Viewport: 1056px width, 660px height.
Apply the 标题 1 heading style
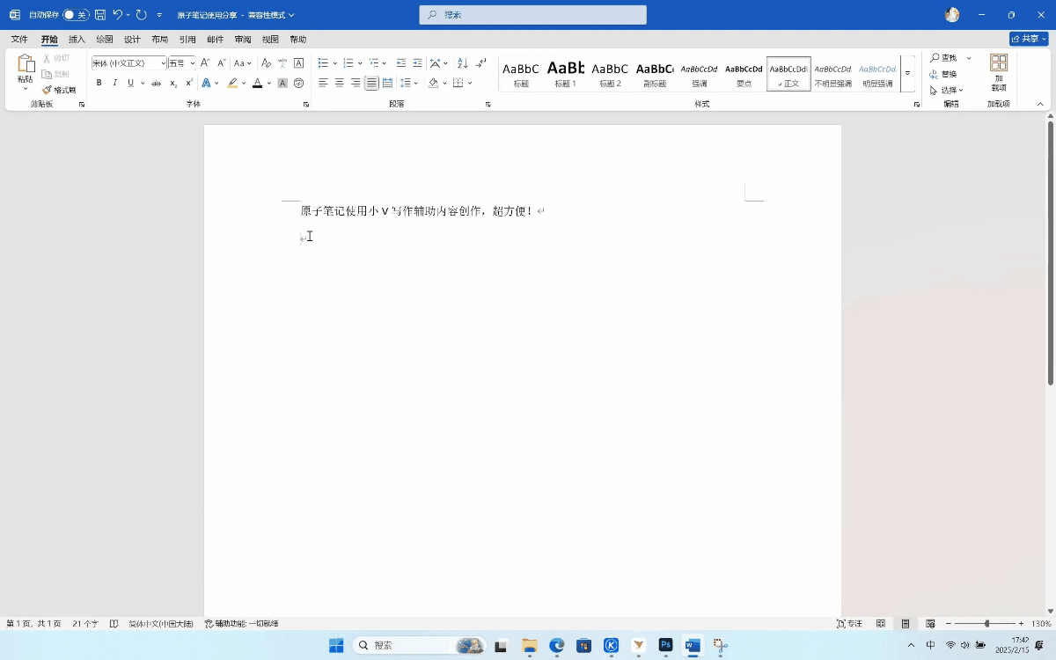(565, 73)
